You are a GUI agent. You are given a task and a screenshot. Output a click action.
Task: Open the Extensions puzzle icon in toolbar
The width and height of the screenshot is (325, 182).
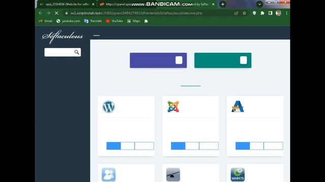(262, 13)
